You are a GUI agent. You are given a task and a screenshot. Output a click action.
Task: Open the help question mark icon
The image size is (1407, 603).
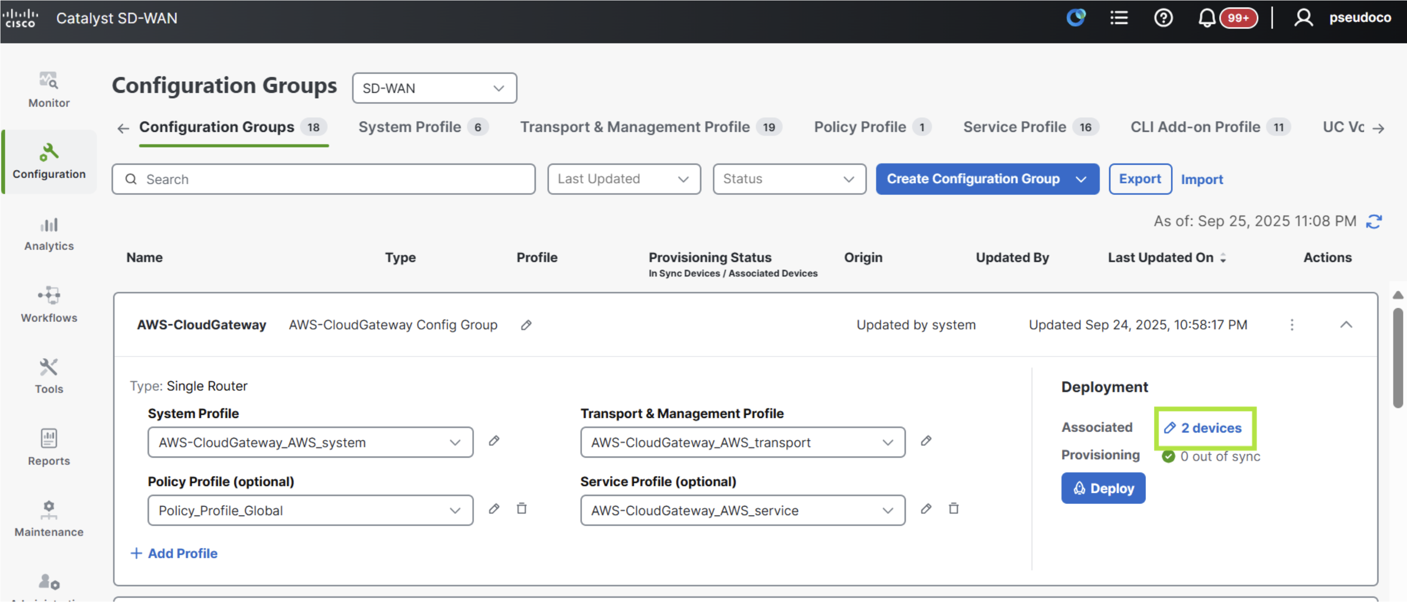click(x=1163, y=18)
